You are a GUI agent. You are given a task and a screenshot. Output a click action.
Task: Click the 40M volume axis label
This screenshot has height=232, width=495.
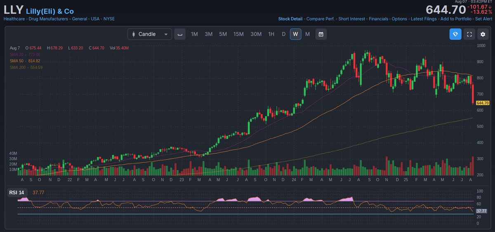13,153
